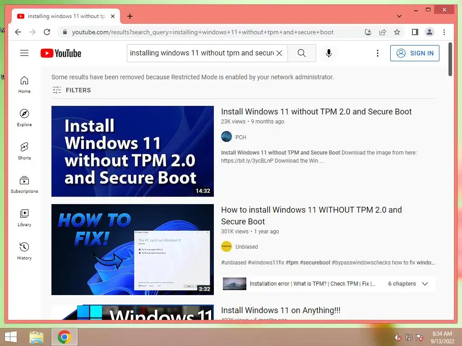Open History in the sidebar
Image resolution: width=462 pixels, height=346 pixels.
(x=24, y=251)
